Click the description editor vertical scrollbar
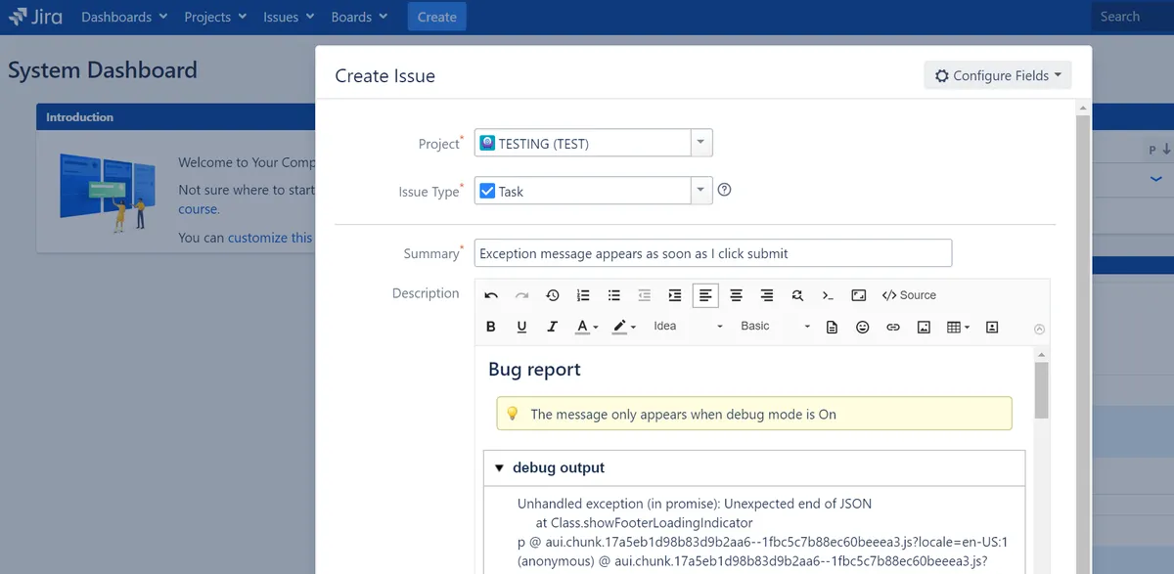 tap(1042, 389)
